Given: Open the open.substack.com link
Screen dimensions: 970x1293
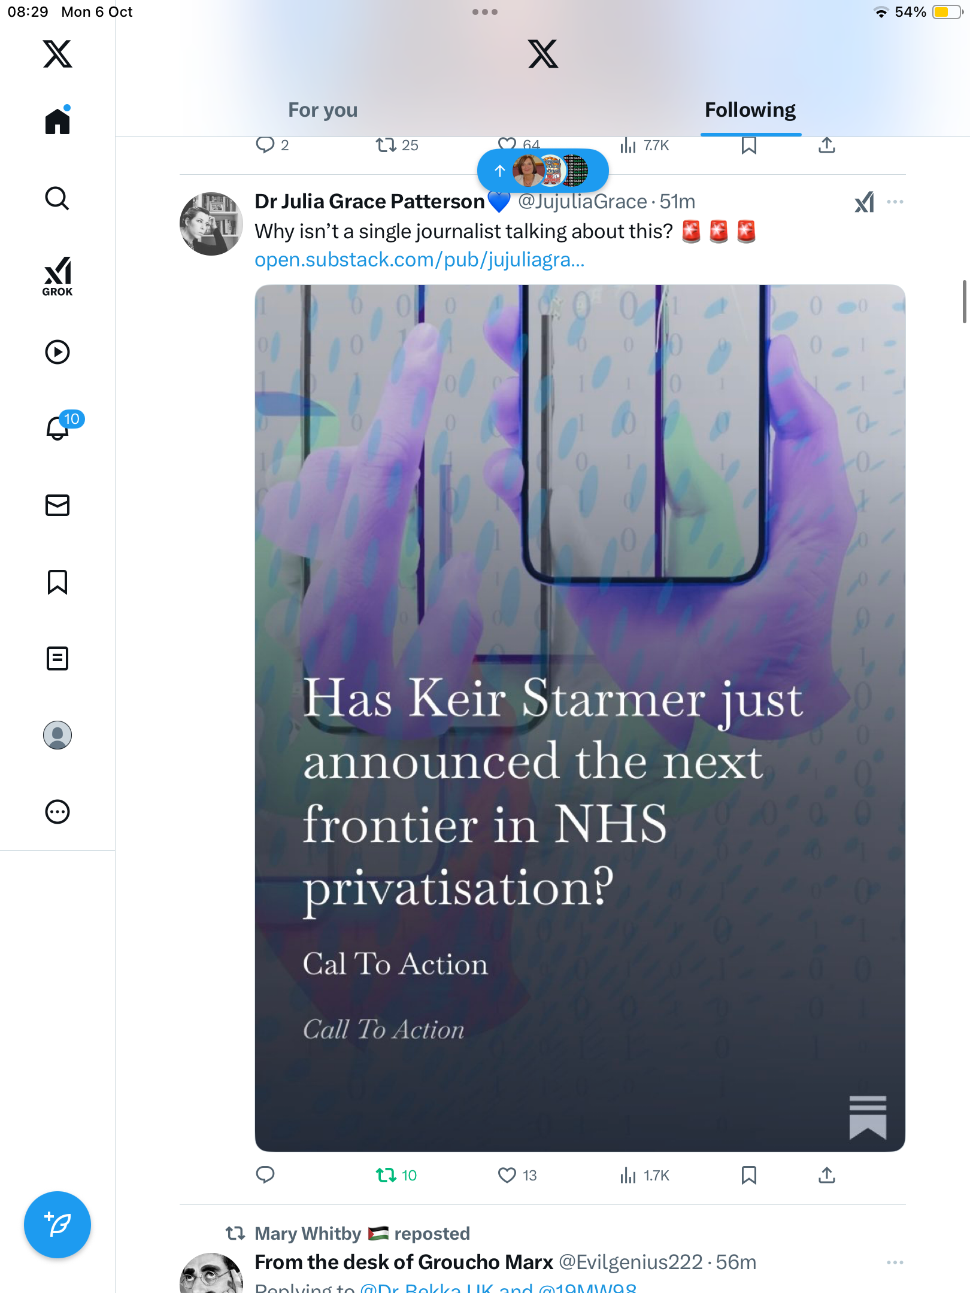Looking at the screenshot, I should coord(419,260).
